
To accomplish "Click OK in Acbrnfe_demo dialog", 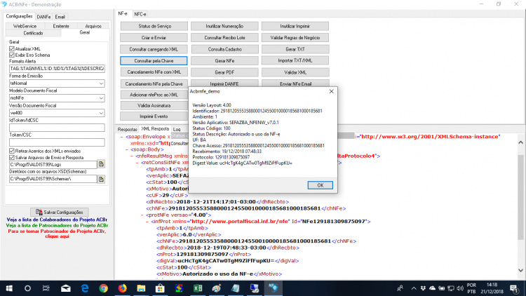I will [x=320, y=185].
